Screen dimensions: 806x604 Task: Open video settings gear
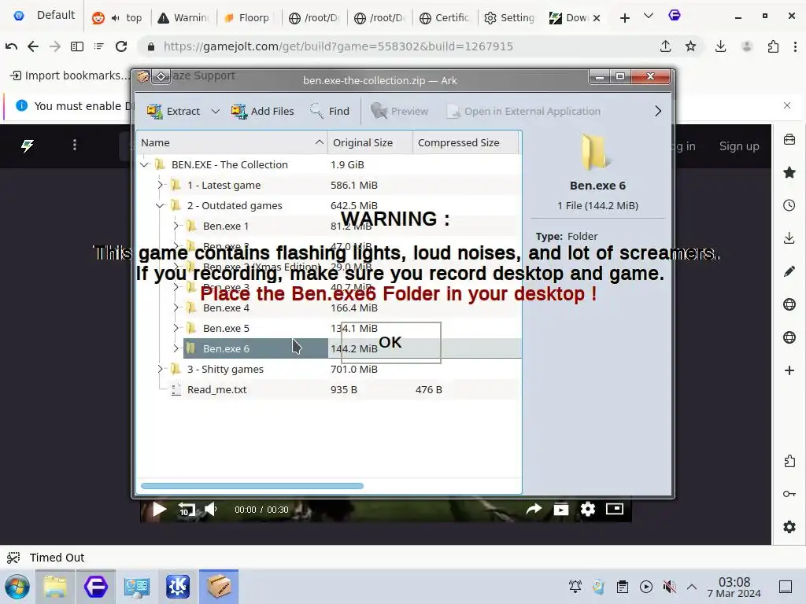point(587,509)
